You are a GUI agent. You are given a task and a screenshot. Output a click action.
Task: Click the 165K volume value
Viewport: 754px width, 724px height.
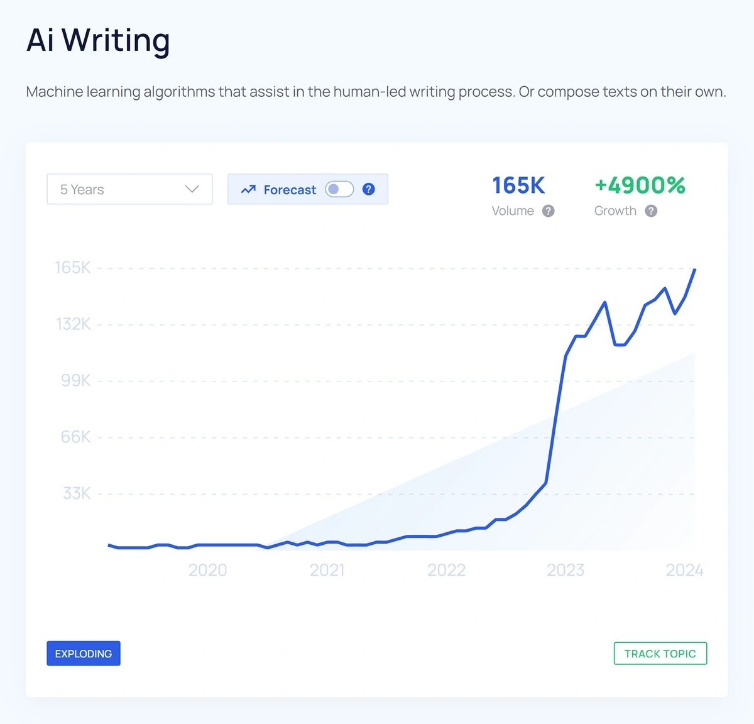pyautogui.click(x=518, y=185)
